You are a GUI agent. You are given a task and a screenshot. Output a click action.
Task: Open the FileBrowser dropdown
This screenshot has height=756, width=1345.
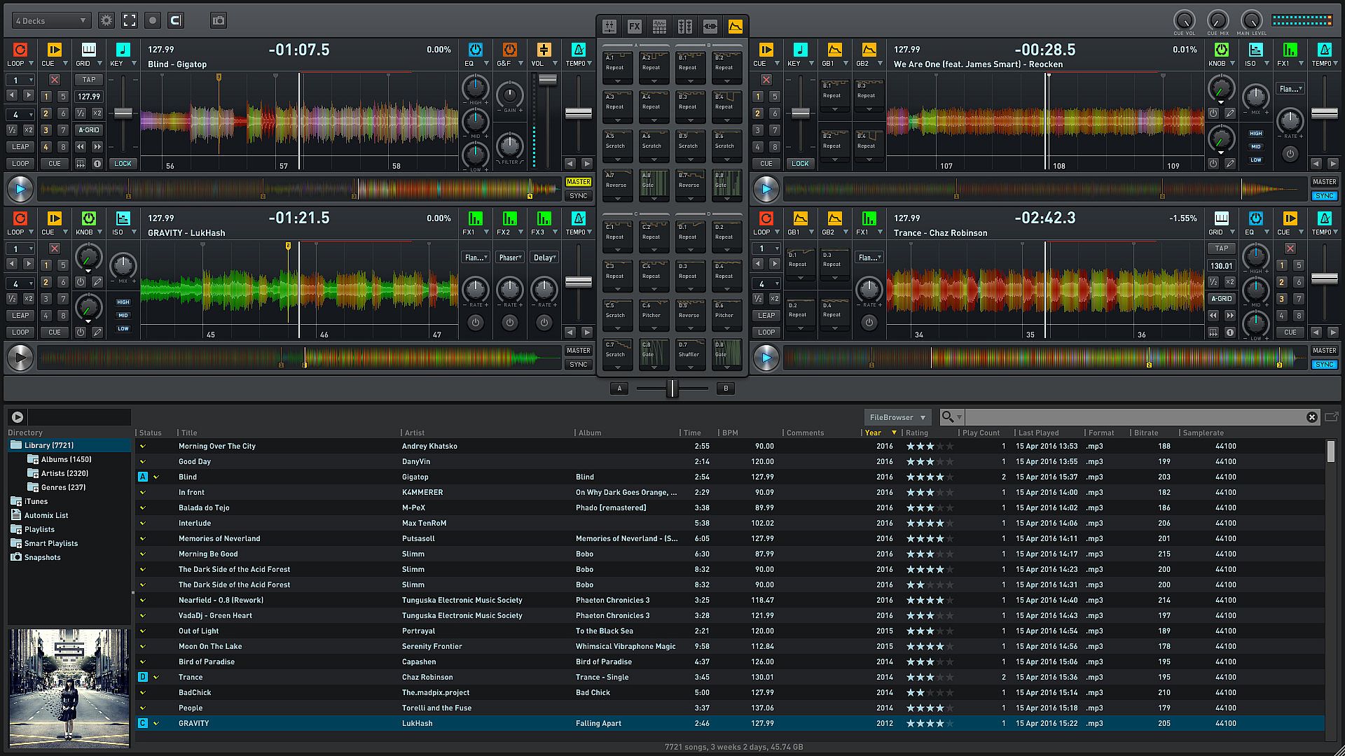tap(897, 417)
